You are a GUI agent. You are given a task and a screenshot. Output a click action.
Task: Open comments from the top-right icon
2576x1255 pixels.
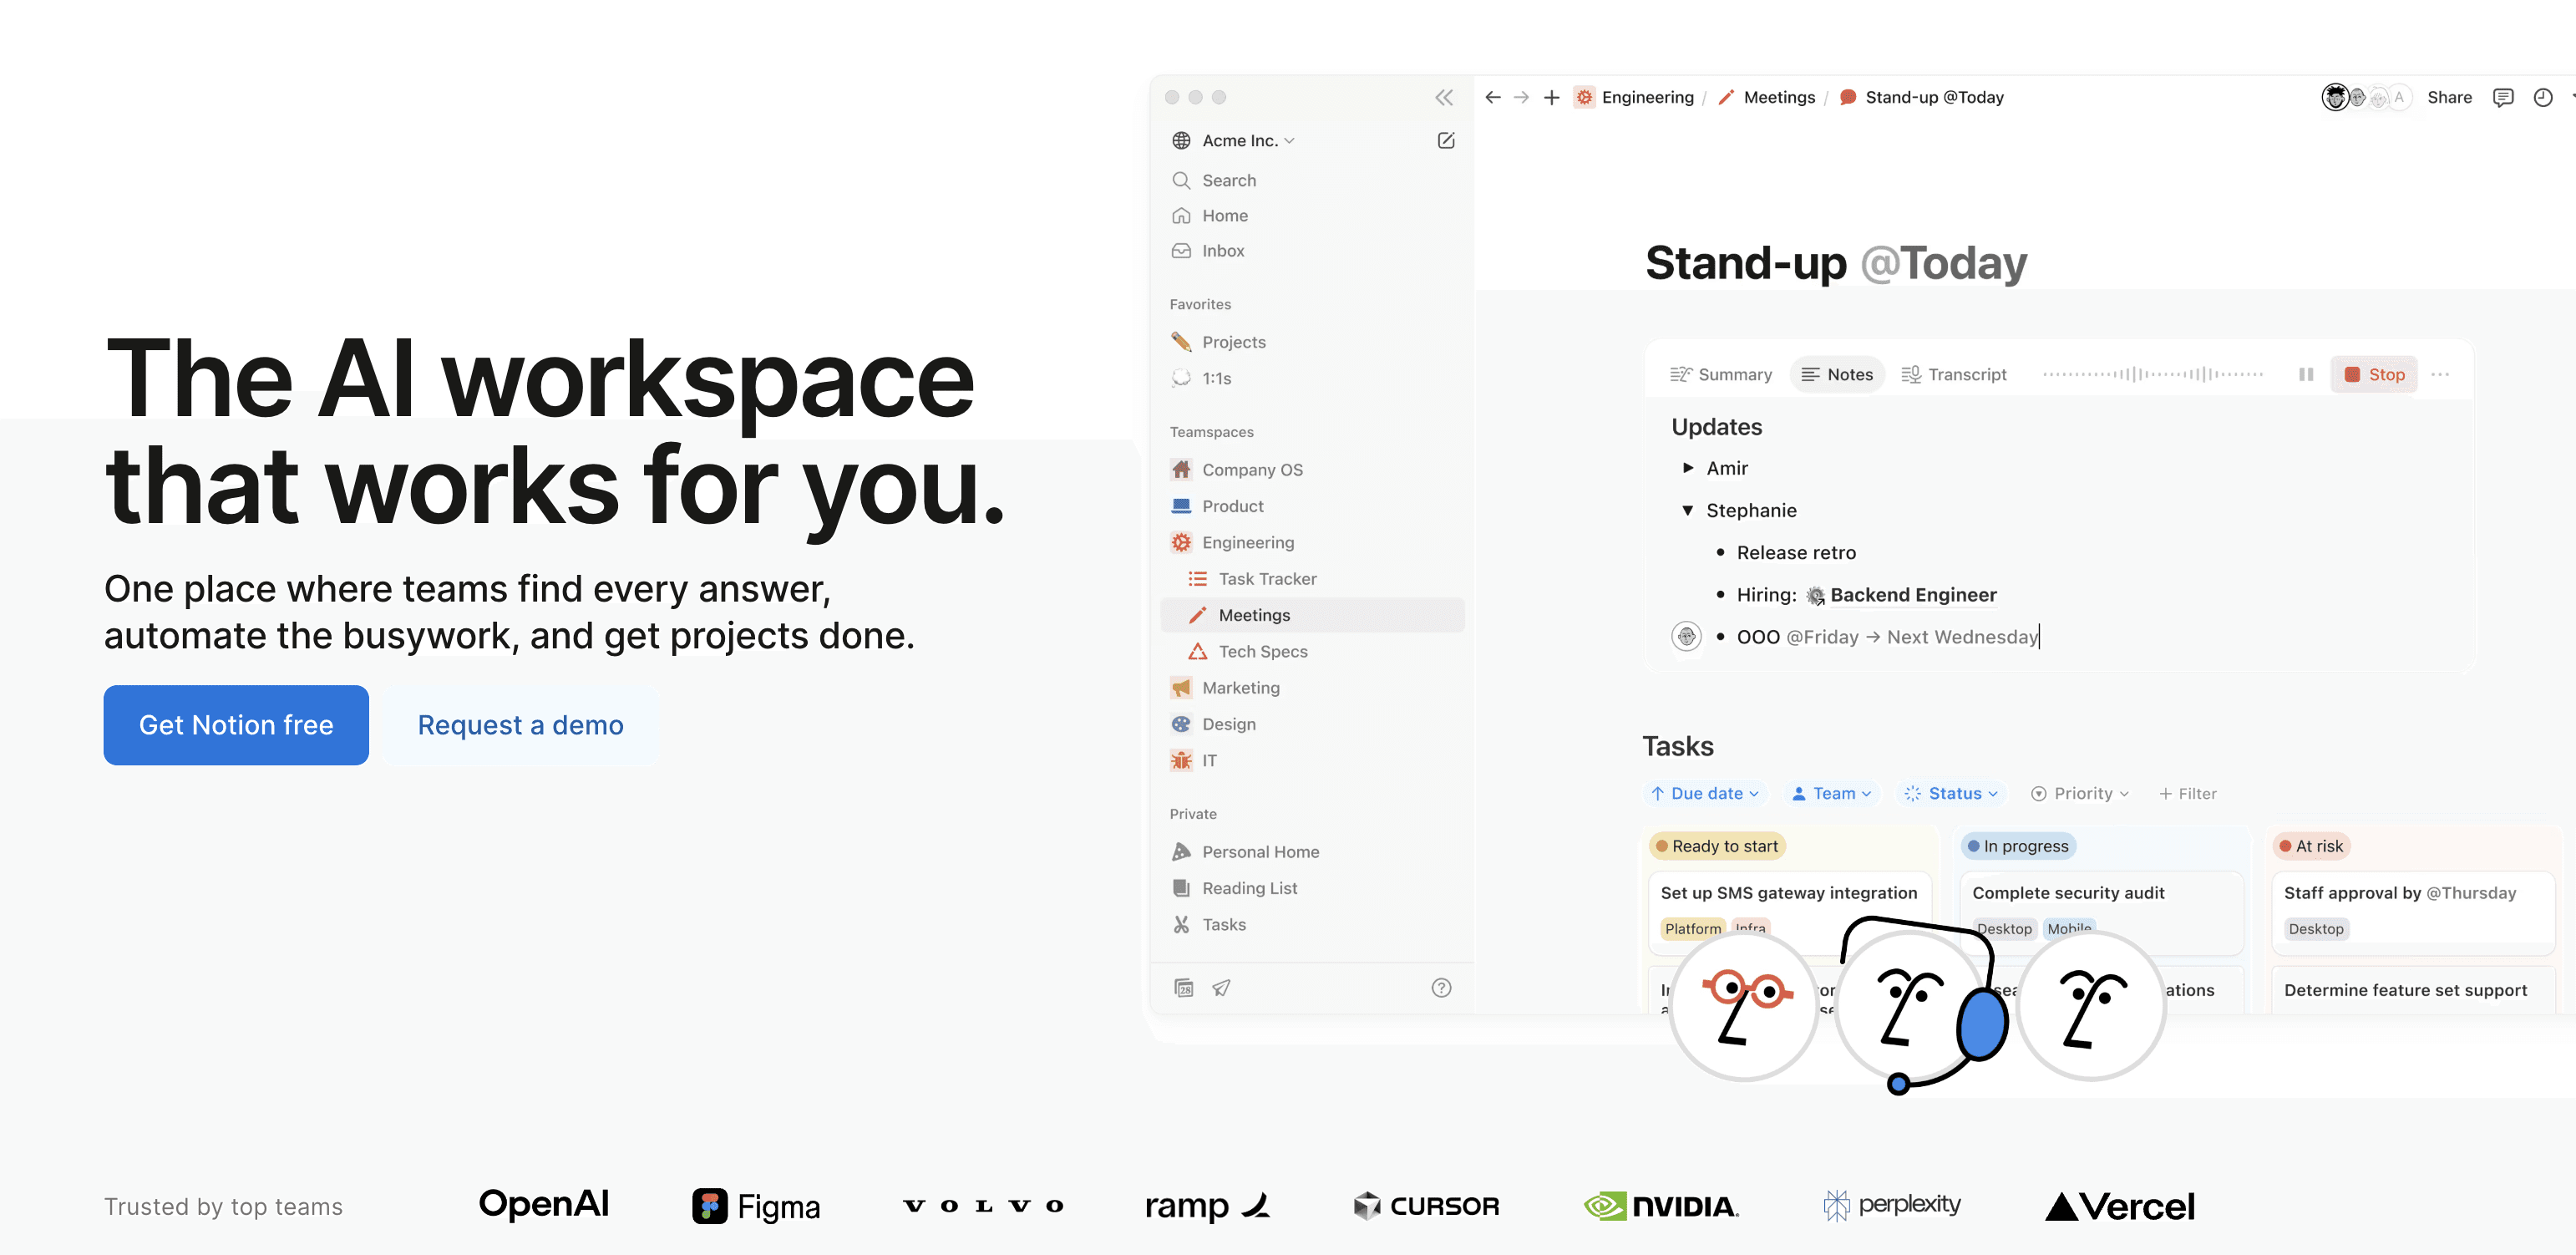[x=2504, y=97]
